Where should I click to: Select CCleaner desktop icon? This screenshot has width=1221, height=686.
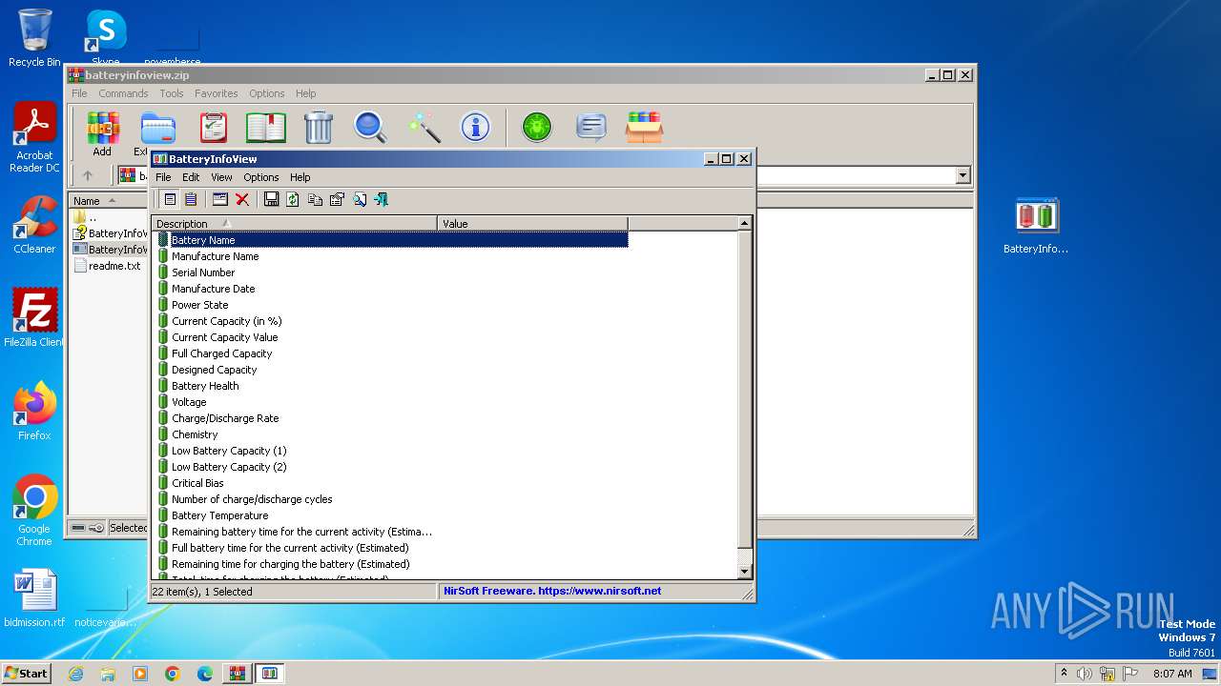[34, 225]
